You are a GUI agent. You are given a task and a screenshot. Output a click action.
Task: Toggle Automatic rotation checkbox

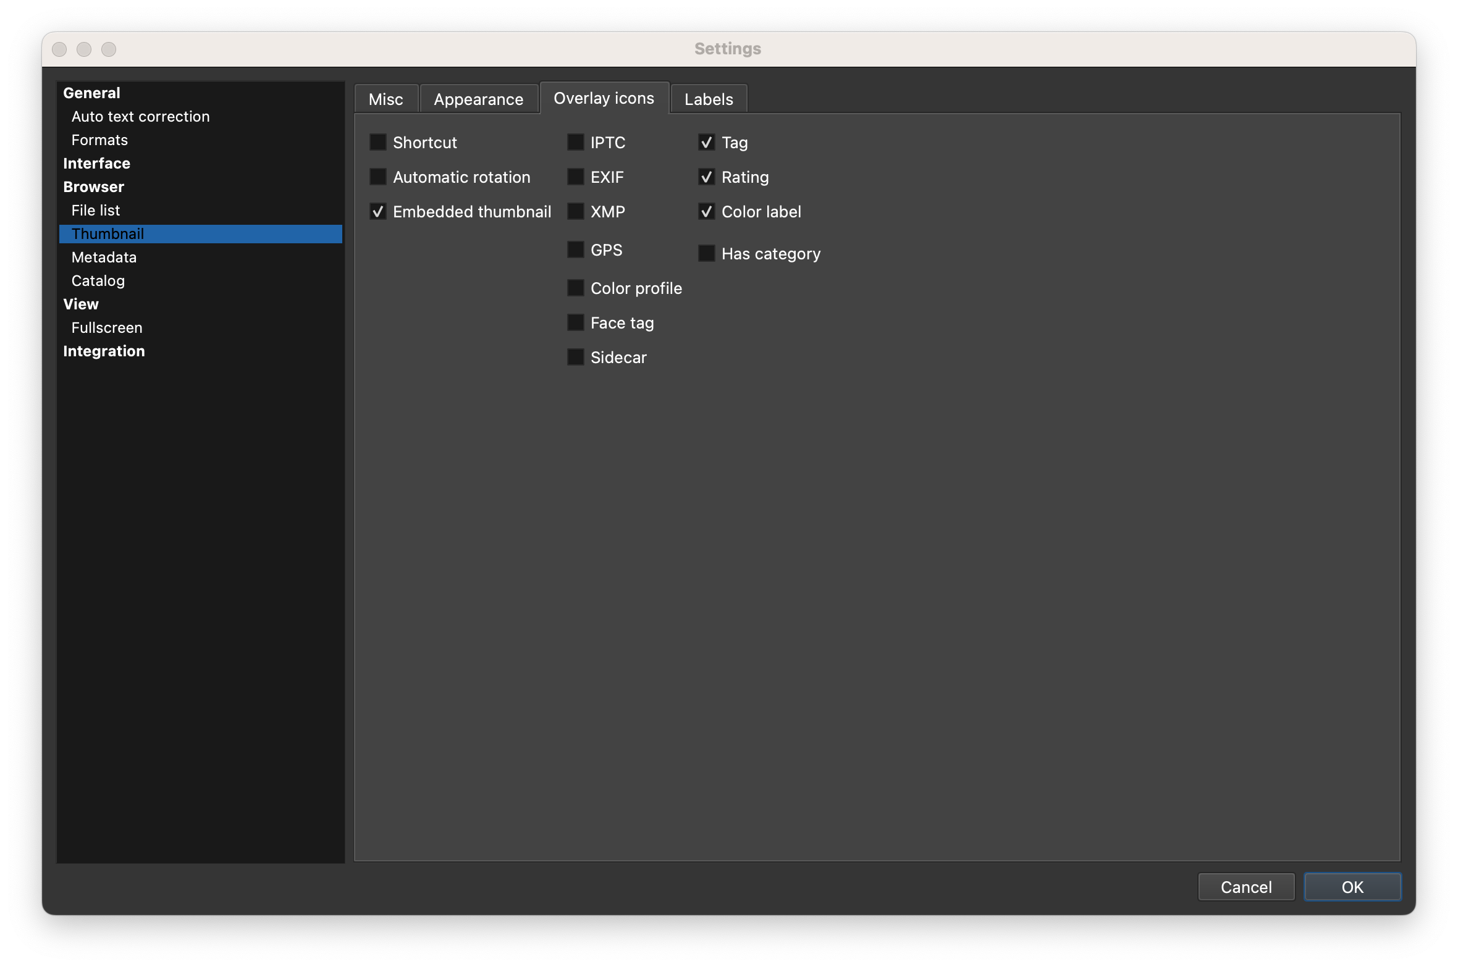377,177
